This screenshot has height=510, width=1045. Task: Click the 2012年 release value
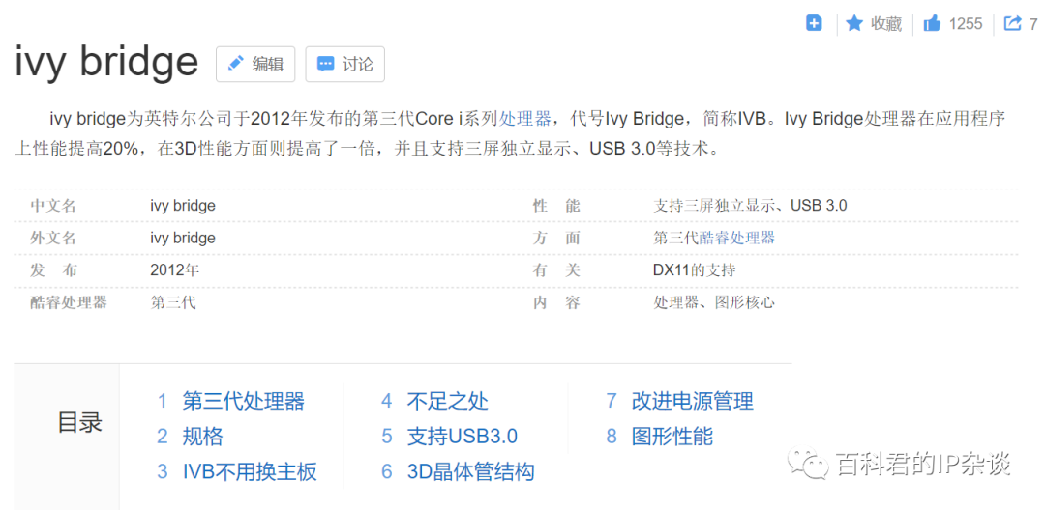coord(175,270)
